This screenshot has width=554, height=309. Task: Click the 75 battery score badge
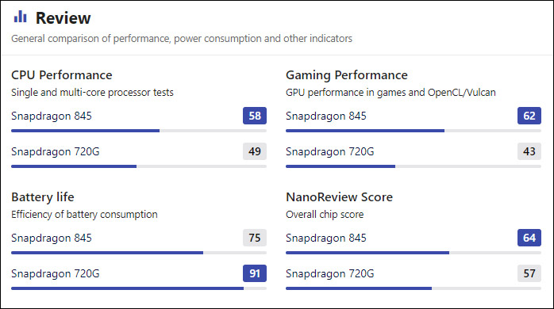(255, 238)
